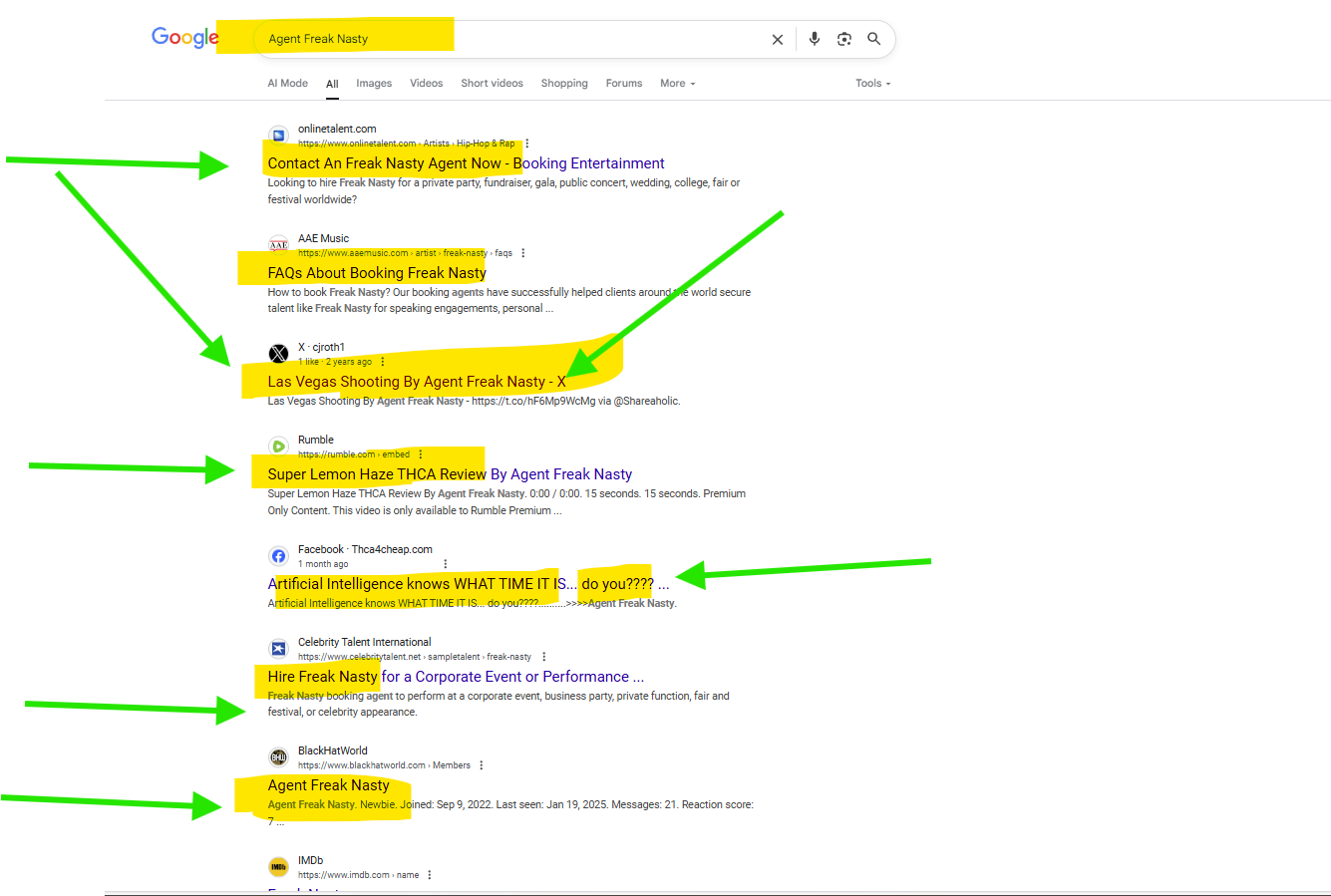Switch to Forums tab
Image resolution: width=1331 pixels, height=896 pixels.
tap(624, 84)
